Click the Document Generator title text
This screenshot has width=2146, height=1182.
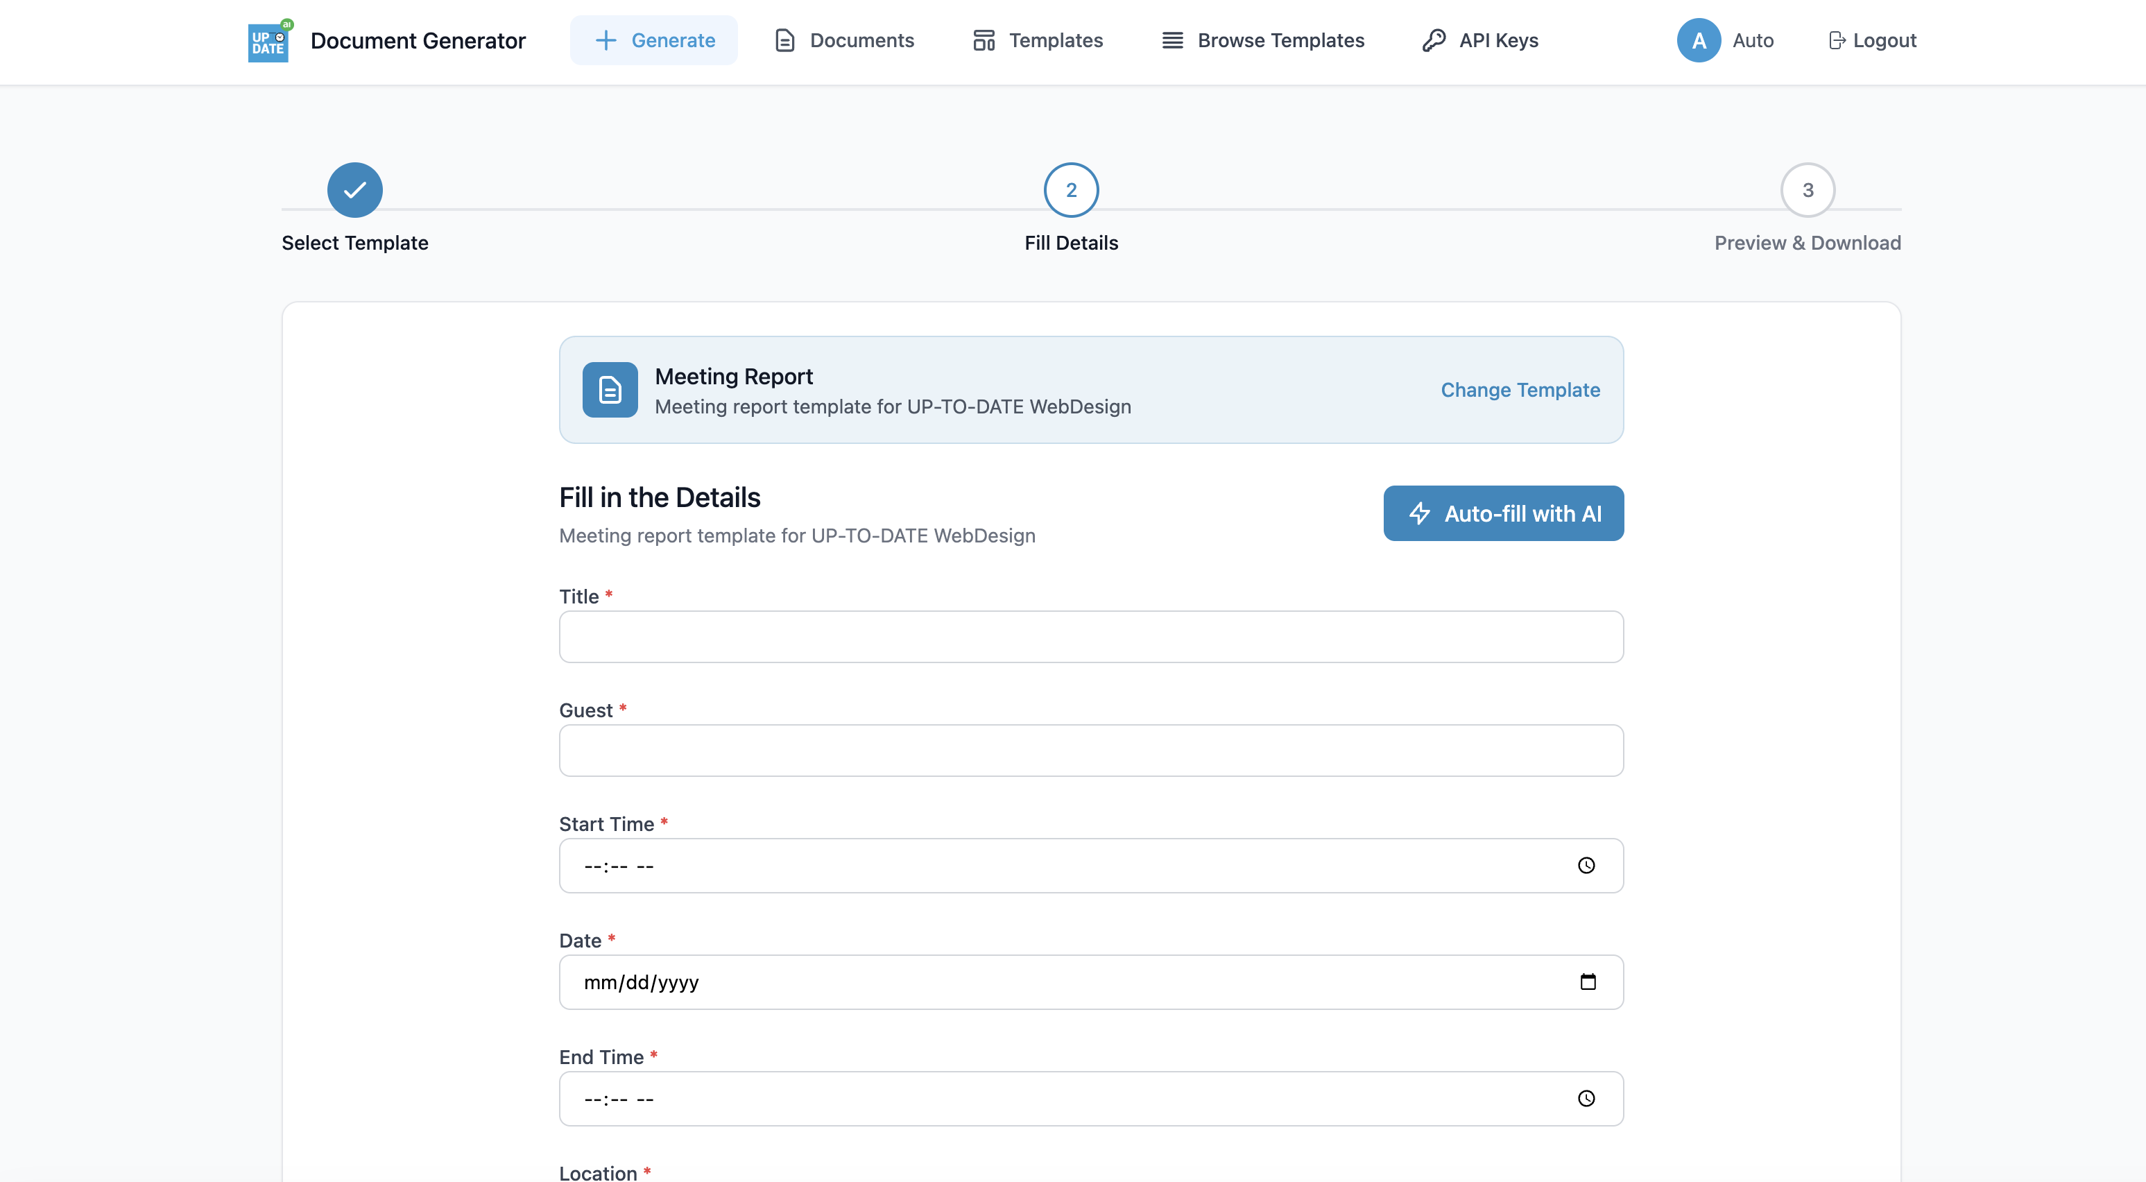418,40
